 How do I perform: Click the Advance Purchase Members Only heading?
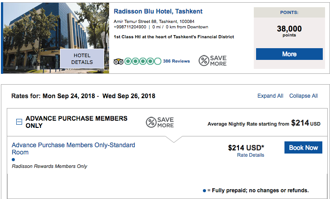(x=77, y=122)
